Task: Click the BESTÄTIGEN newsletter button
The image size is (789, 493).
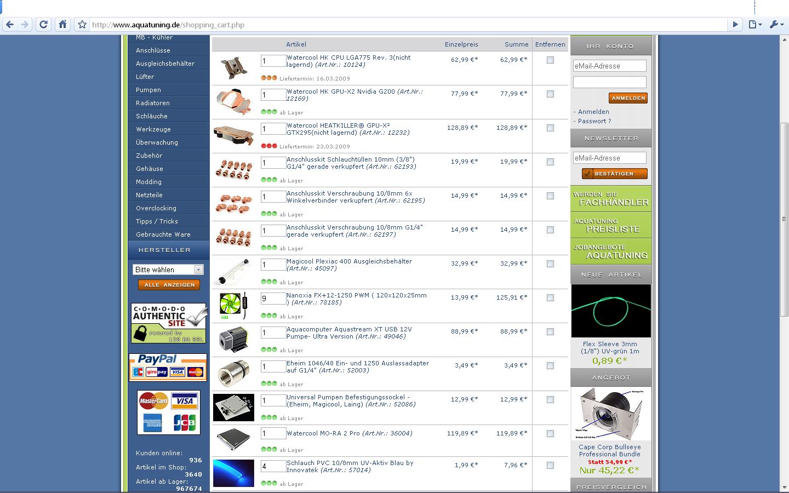Action: tap(614, 174)
